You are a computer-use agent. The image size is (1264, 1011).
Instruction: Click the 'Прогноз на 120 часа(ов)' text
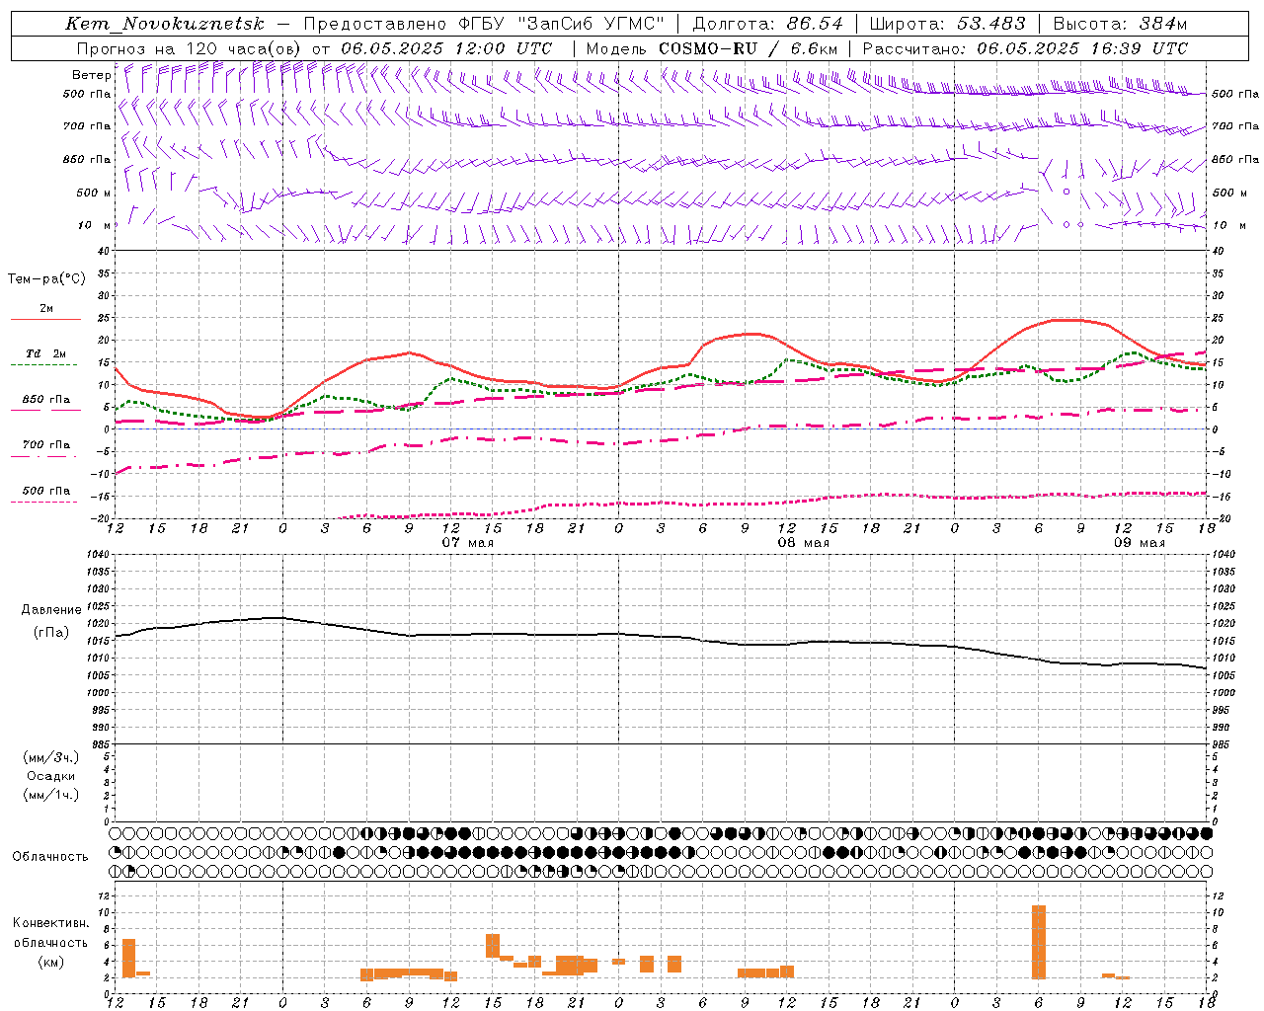[191, 48]
